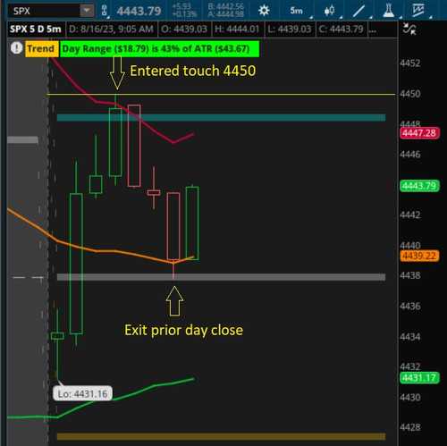Click the last price 4443.79 in header
The image size is (447, 446).
[x=139, y=12]
